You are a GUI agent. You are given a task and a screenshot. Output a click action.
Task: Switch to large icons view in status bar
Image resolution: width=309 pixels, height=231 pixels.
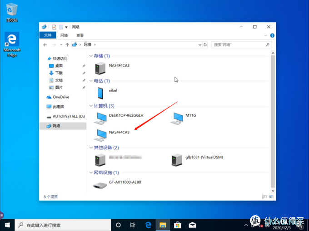tap(271, 197)
